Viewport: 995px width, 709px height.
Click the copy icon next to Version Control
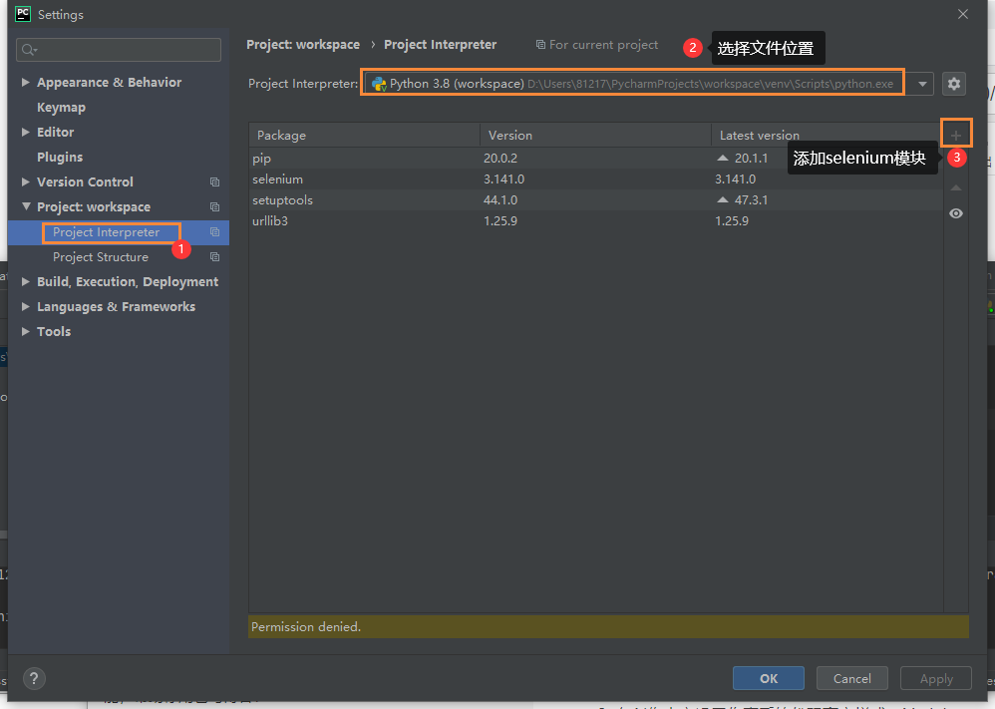pos(214,182)
